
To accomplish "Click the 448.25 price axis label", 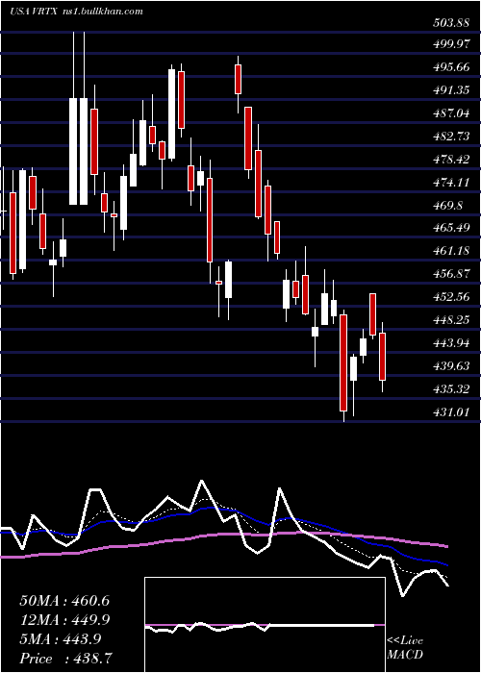I will [450, 320].
